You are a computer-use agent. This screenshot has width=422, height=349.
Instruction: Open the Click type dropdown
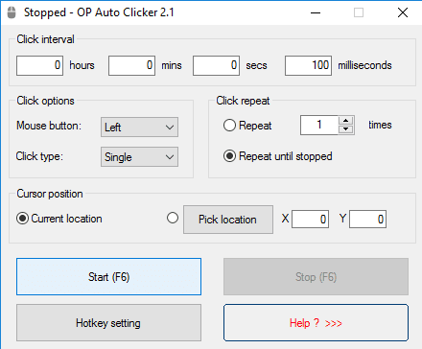click(139, 156)
